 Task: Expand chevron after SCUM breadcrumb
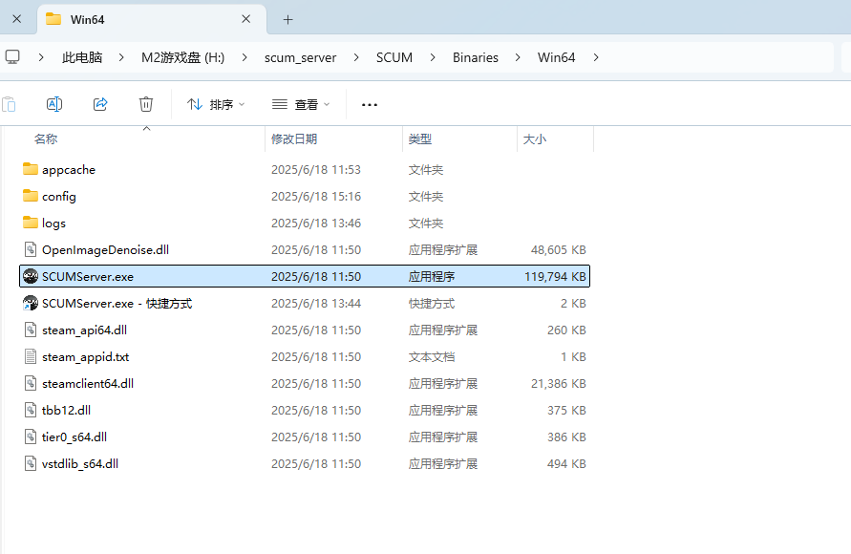coord(433,57)
